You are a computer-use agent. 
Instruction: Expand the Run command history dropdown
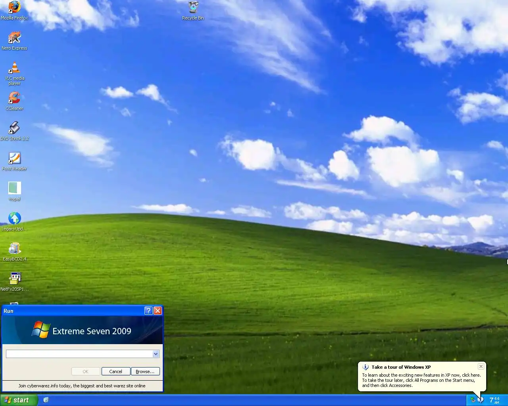156,354
